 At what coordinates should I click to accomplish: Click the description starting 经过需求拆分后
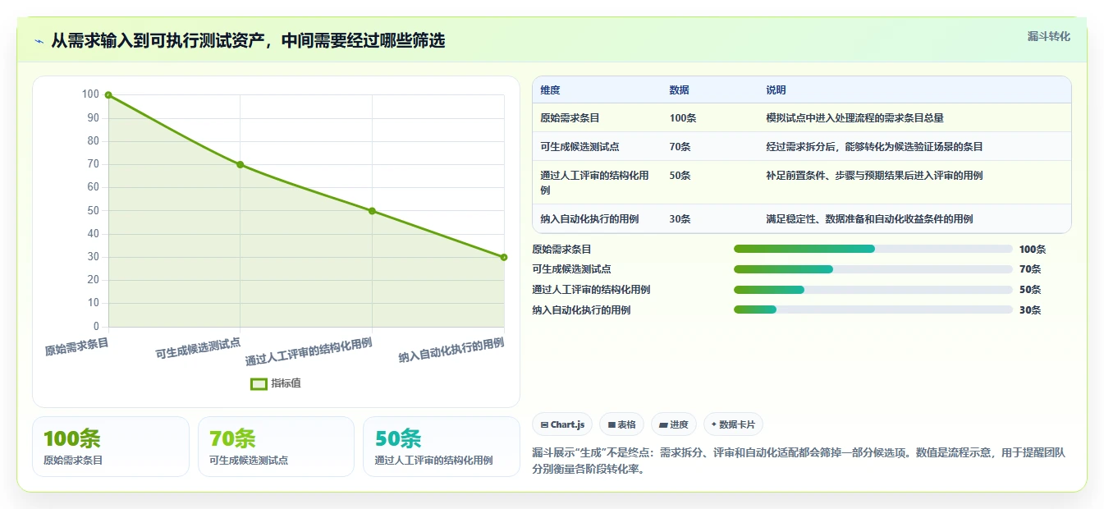click(x=874, y=147)
